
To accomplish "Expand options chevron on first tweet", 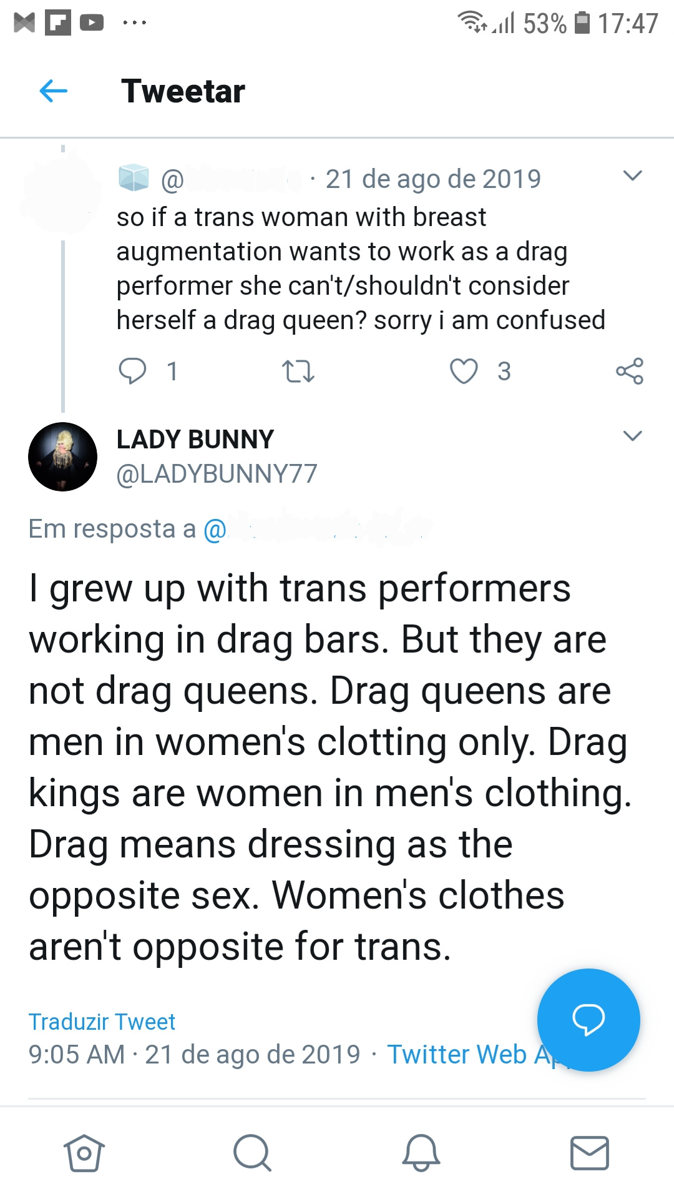I will tap(632, 176).
